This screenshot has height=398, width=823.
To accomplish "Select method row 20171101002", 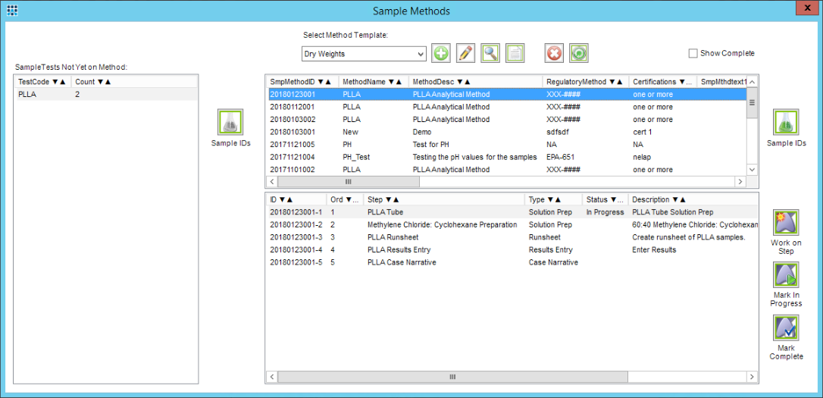I will 506,170.
